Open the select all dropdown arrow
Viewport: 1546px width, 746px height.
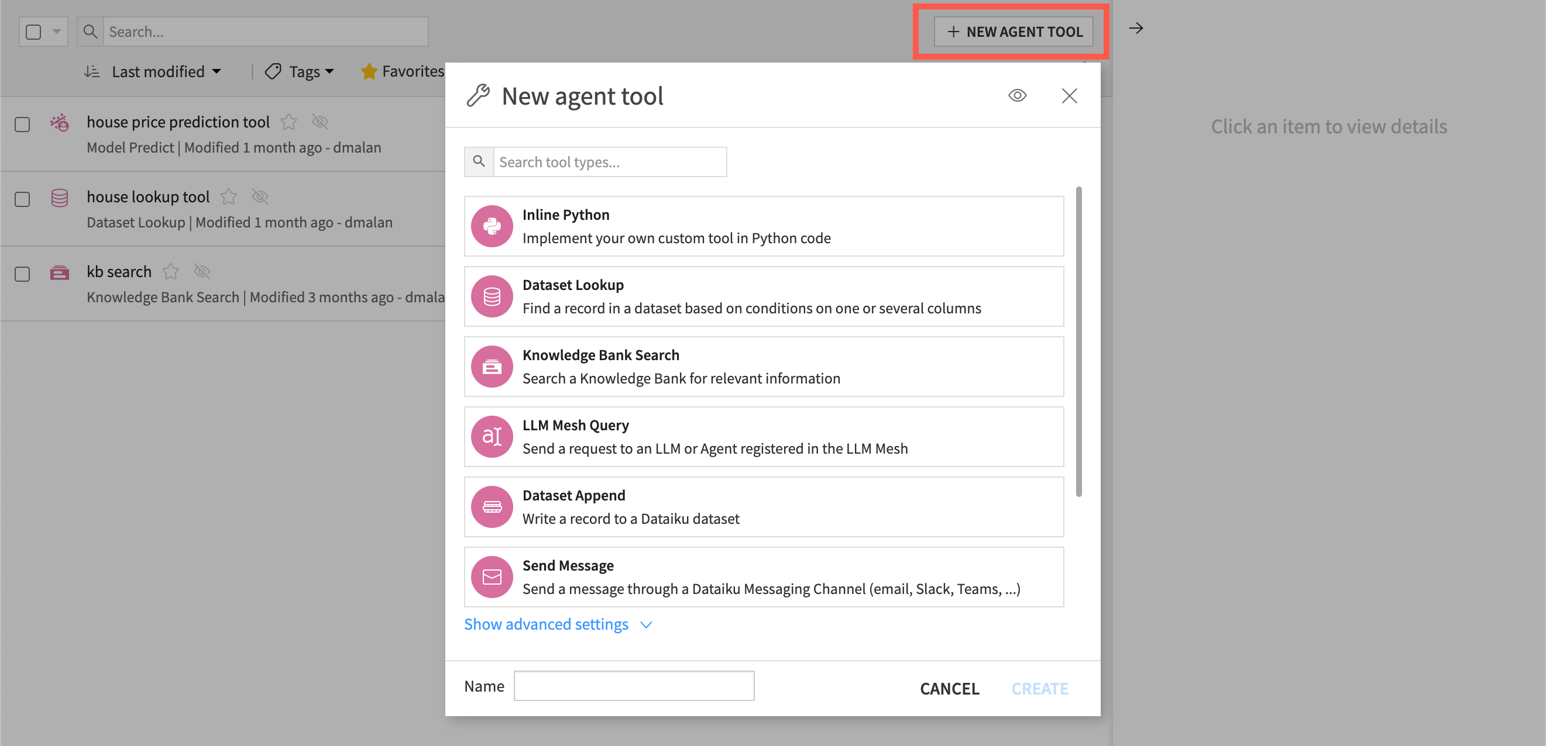point(56,32)
